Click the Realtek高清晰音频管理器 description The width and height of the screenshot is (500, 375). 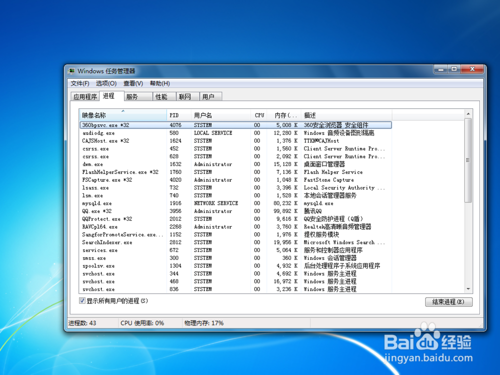[x=337, y=226]
